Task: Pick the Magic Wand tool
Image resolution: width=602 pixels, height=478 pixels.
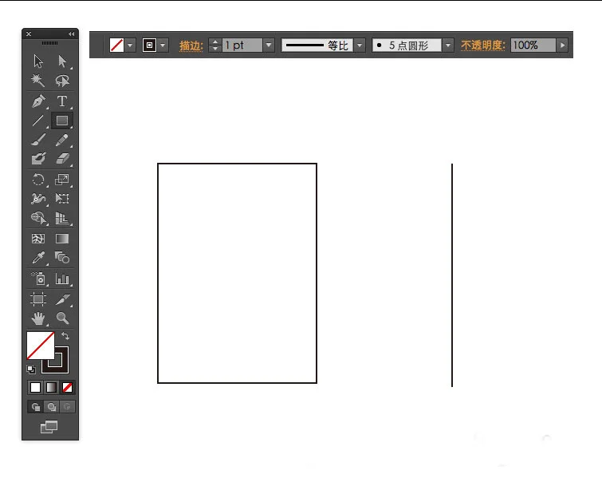Action: coord(38,81)
